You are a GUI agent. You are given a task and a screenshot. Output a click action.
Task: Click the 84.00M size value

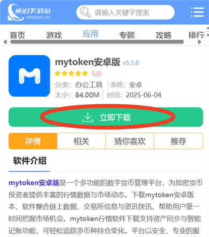pos(87,95)
